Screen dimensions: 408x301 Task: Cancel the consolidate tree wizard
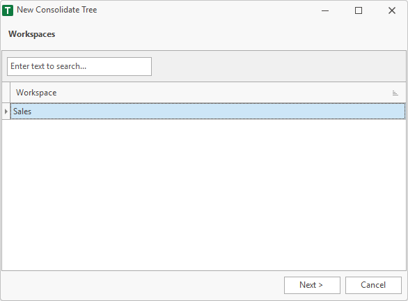click(x=373, y=285)
